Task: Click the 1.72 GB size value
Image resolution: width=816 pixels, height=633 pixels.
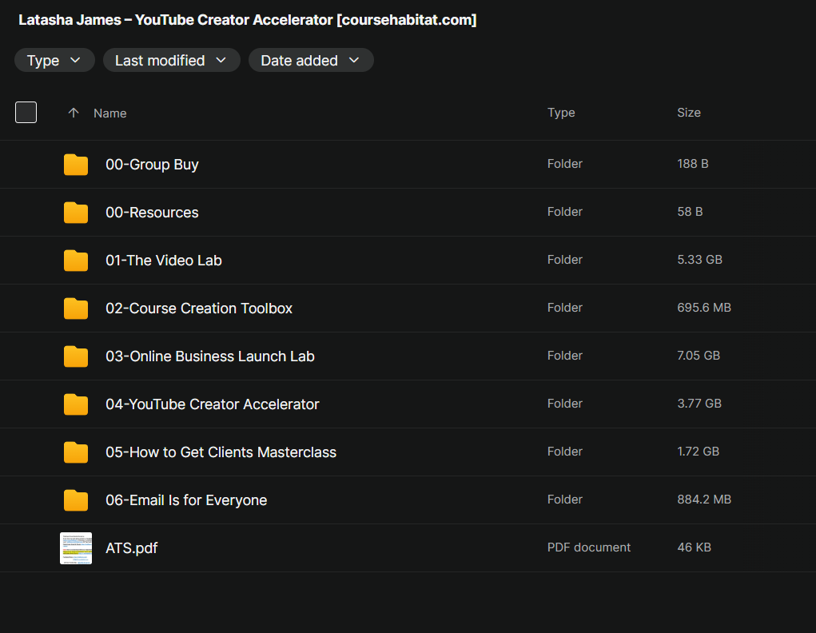Action: click(698, 451)
